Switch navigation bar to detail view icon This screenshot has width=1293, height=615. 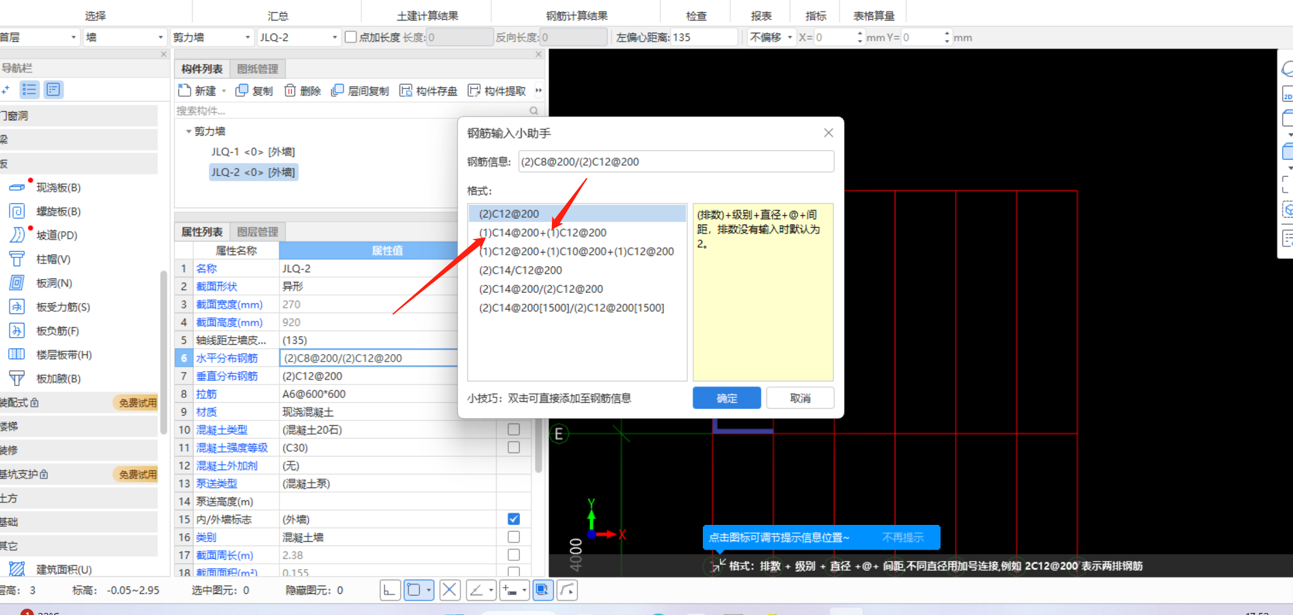coord(54,89)
